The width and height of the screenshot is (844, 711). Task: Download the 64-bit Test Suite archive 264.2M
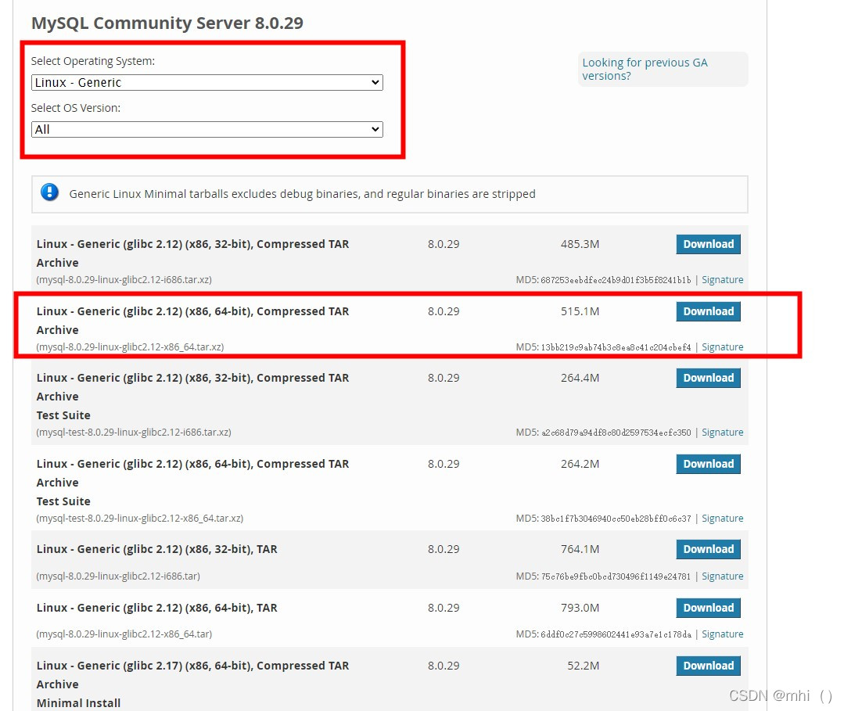coord(709,464)
